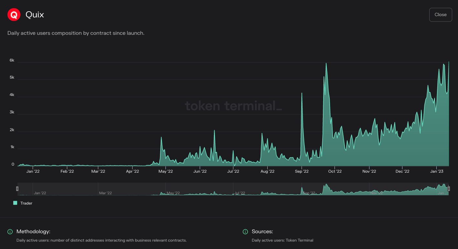
Task: Click the info icon next to Methodology
Action: (x=10, y=232)
